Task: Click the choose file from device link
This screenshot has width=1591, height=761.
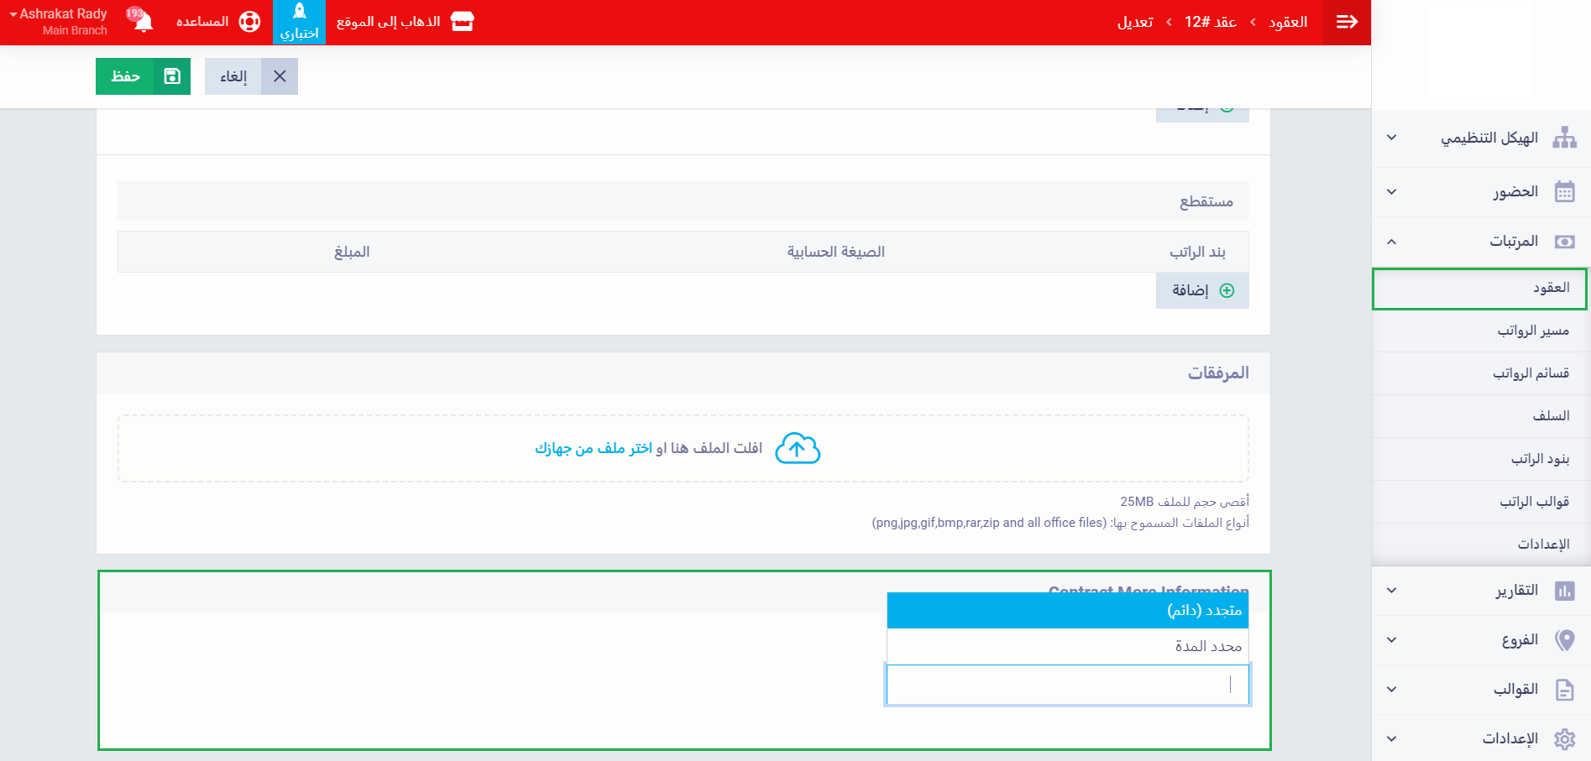Action: click(594, 449)
